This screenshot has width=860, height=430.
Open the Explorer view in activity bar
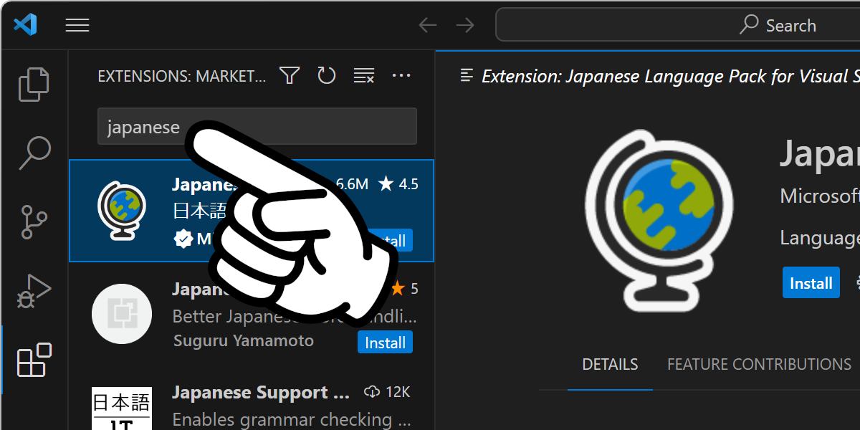point(34,85)
